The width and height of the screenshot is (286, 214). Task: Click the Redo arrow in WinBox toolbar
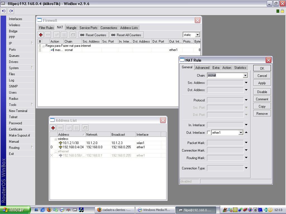(x=11, y=11)
